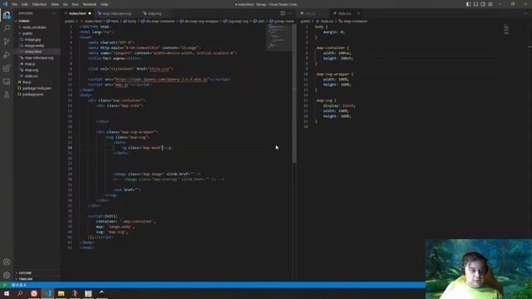Click div.map-container breadcrumb
Viewport: 532px width, 299px height.
pyautogui.click(x=158, y=21)
